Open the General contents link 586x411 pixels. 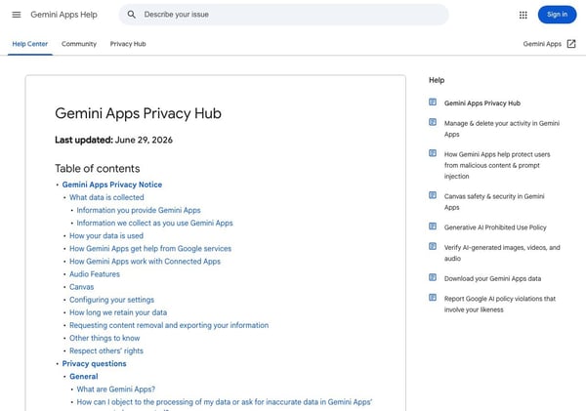click(x=84, y=376)
